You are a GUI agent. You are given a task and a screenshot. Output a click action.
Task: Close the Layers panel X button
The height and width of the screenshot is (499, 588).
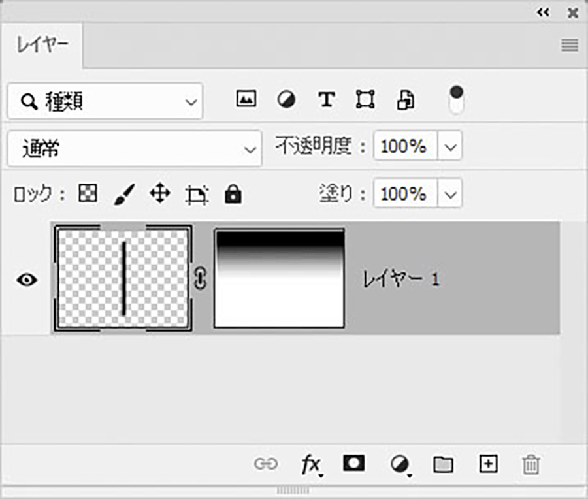tap(572, 14)
